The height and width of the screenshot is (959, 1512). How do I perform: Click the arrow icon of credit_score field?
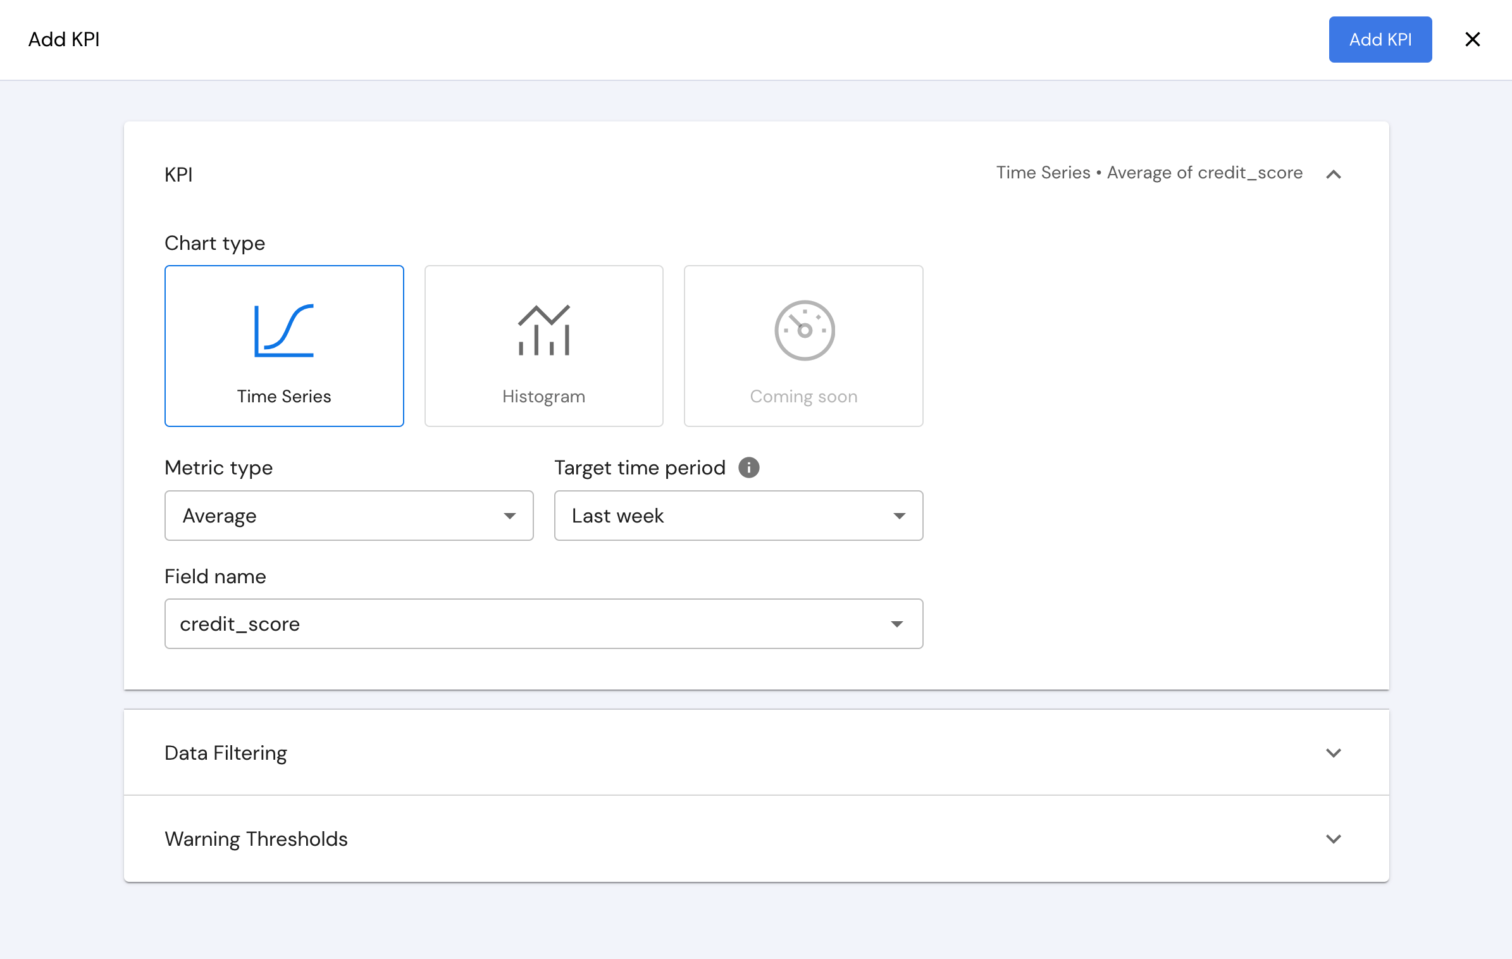pos(896,624)
